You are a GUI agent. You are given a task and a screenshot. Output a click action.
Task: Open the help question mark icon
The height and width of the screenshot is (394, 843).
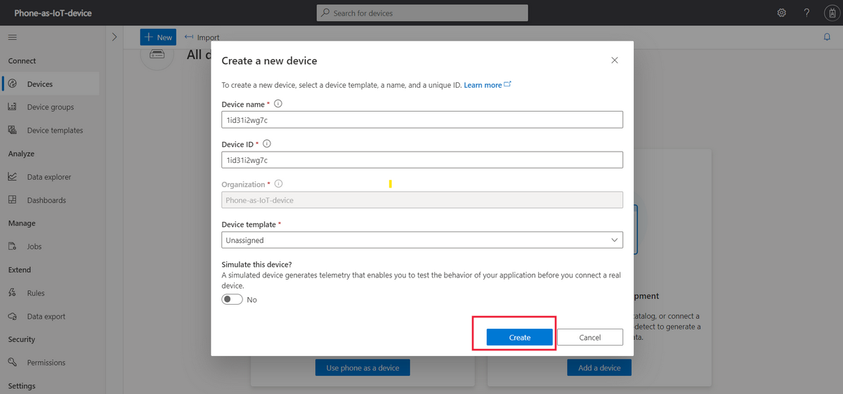click(x=806, y=13)
